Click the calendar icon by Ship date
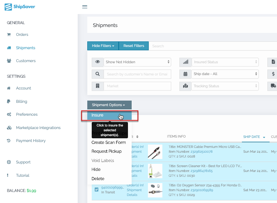 (185, 74)
